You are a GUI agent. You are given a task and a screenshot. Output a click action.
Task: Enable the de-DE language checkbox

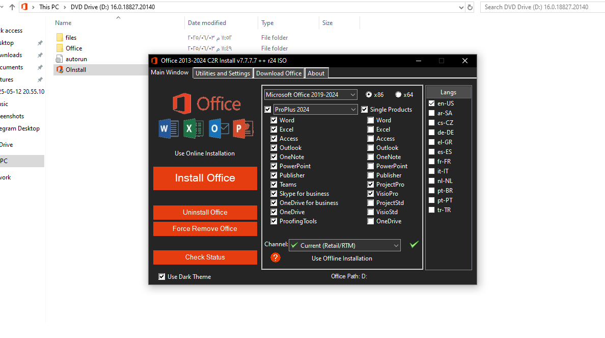pyautogui.click(x=432, y=133)
